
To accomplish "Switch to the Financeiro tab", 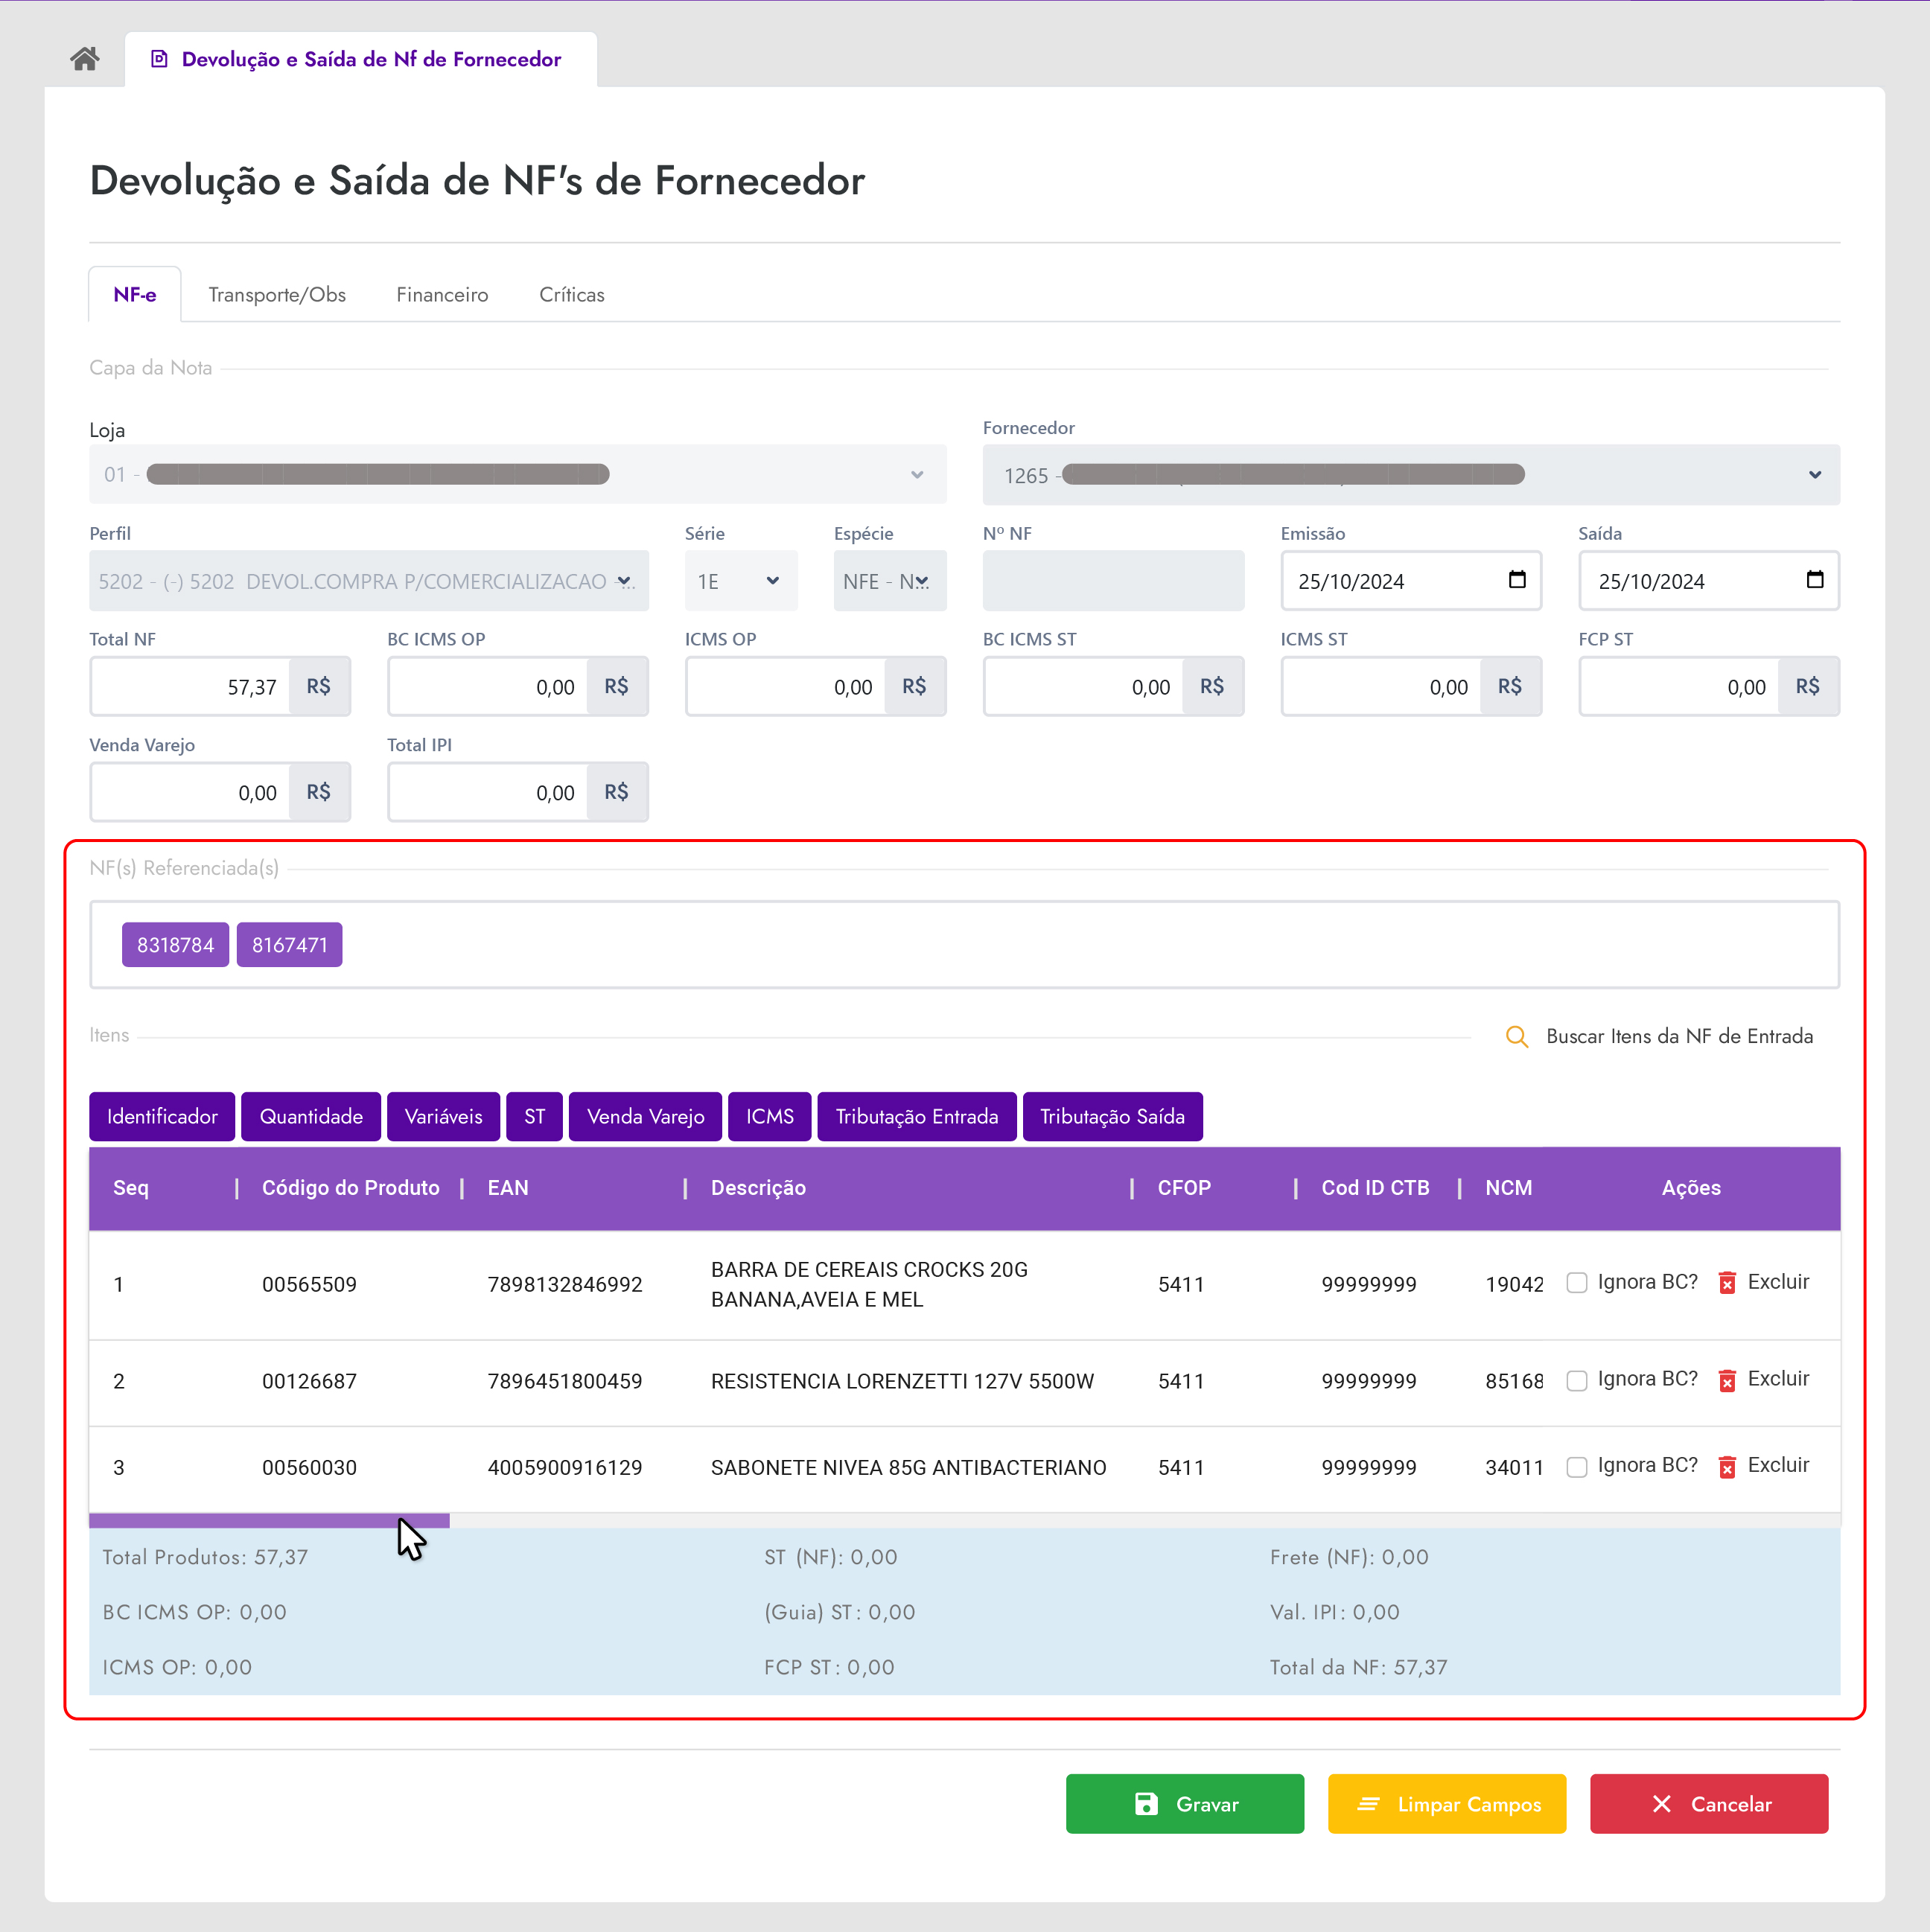I will [x=442, y=295].
